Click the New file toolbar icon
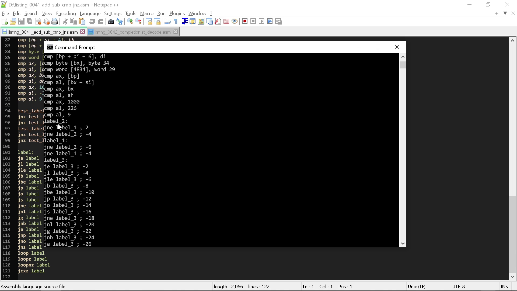This screenshot has height=291, width=517. point(5,21)
